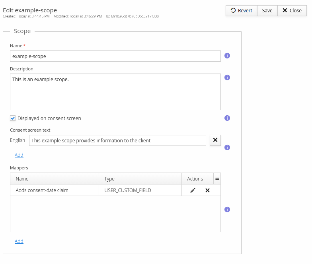Click the Created timestamp text

click(x=26, y=16)
